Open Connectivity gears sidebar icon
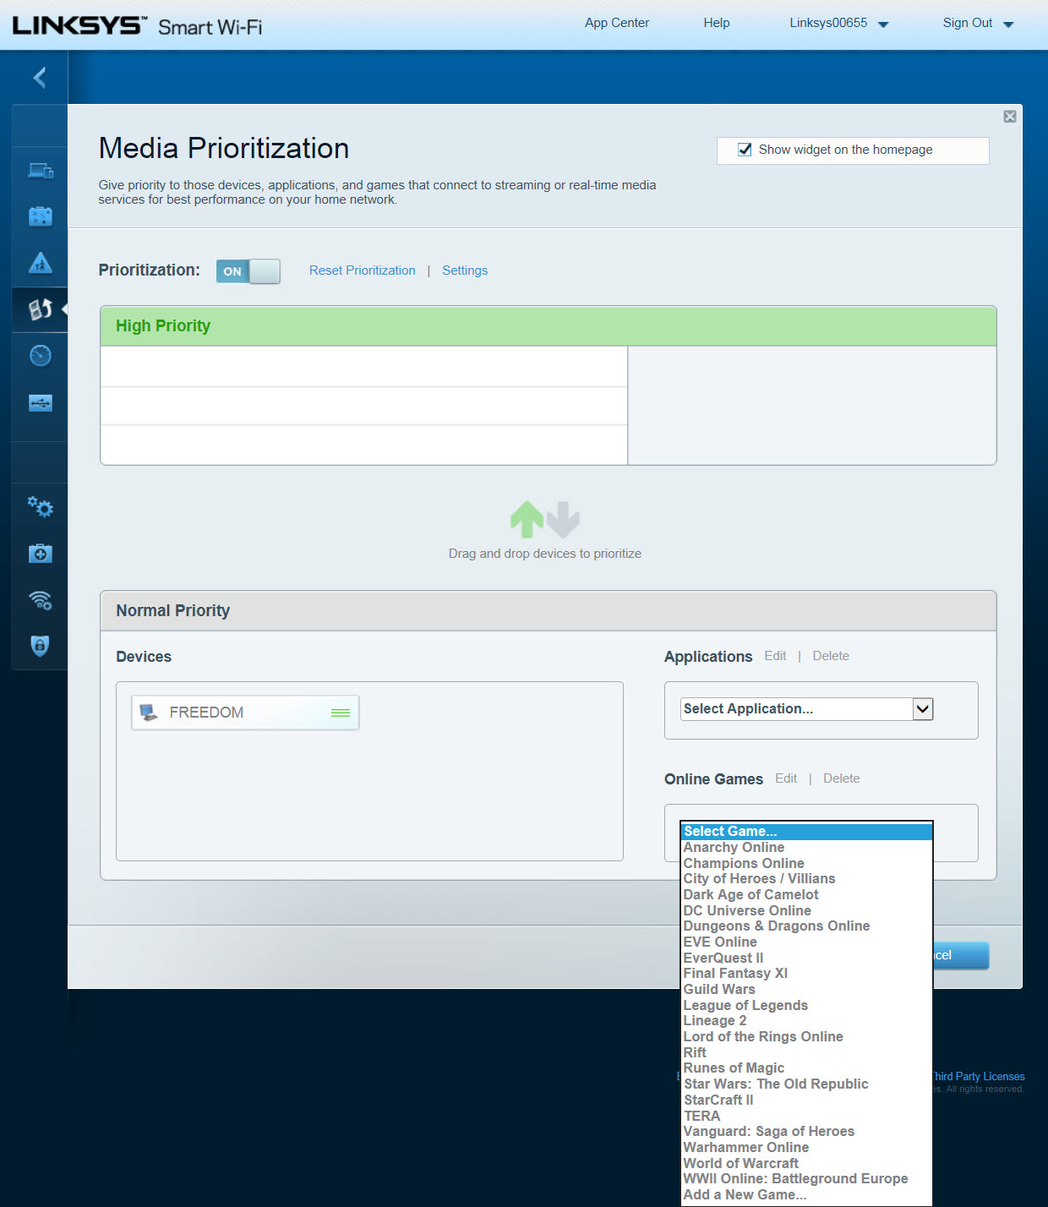This screenshot has width=1048, height=1207. coord(41,507)
